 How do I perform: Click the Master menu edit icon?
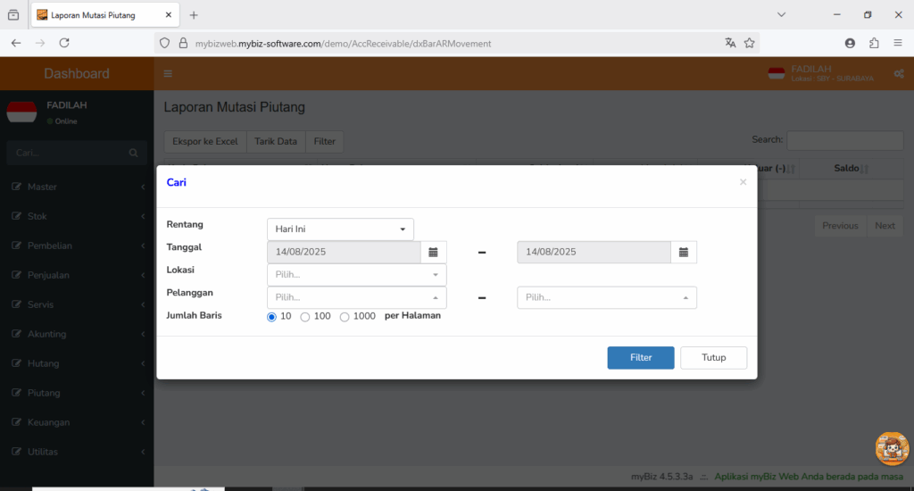16,187
